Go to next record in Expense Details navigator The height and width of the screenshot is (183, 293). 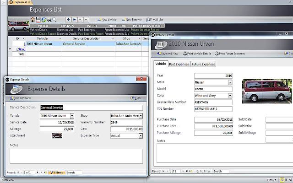point(38,172)
